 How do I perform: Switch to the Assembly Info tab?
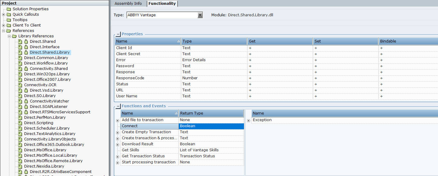(x=128, y=4)
